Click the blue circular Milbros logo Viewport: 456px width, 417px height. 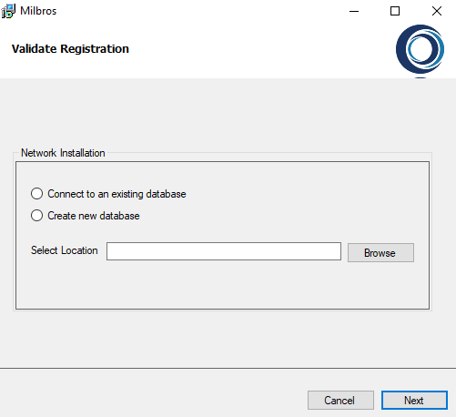pyautogui.click(x=420, y=49)
